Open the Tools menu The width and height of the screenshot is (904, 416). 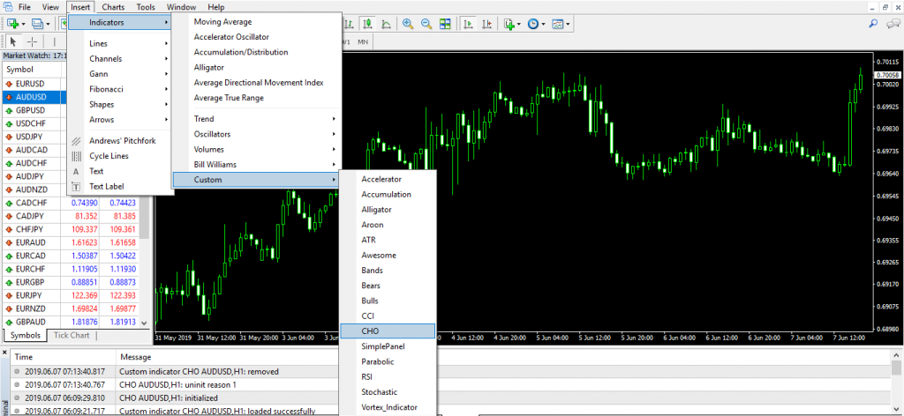(x=146, y=7)
